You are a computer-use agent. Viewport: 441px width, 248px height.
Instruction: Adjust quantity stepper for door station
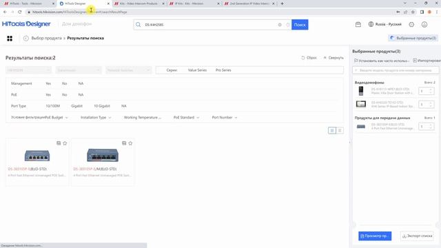[426, 91]
